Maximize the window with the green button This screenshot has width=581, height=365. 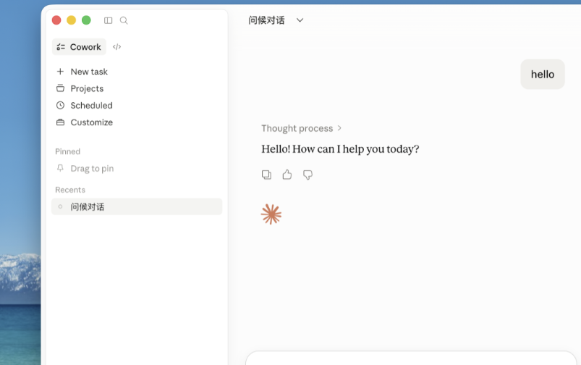click(x=86, y=20)
